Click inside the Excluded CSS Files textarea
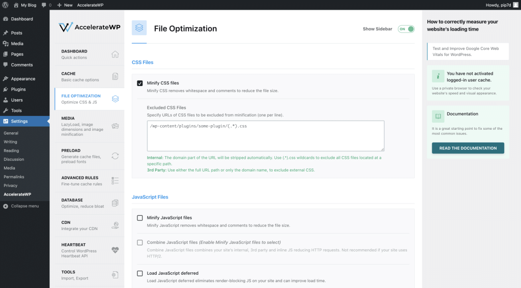This screenshot has height=288, width=521. pyautogui.click(x=266, y=136)
